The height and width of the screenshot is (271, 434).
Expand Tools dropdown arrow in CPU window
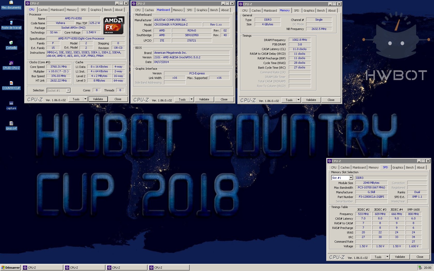click(x=85, y=99)
